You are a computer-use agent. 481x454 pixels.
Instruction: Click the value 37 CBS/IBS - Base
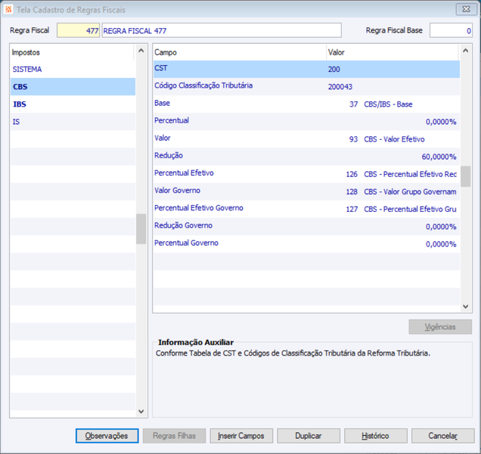click(380, 104)
